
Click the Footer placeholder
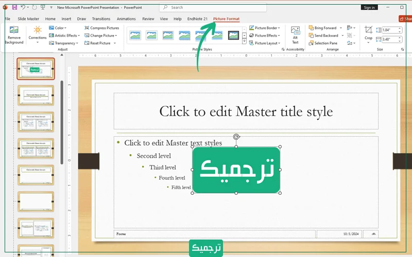pos(214,234)
